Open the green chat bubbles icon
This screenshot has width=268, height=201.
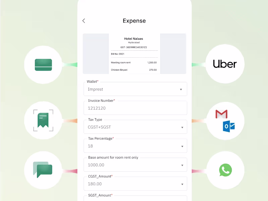coord(43,170)
